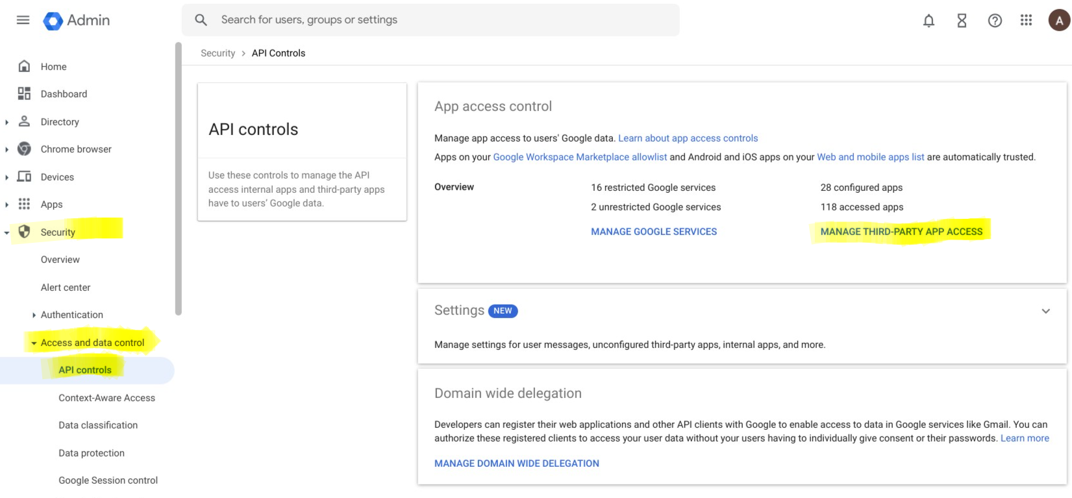Click the Devices icon in sidebar
Image resolution: width=1072 pixels, height=498 pixels.
pos(24,177)
